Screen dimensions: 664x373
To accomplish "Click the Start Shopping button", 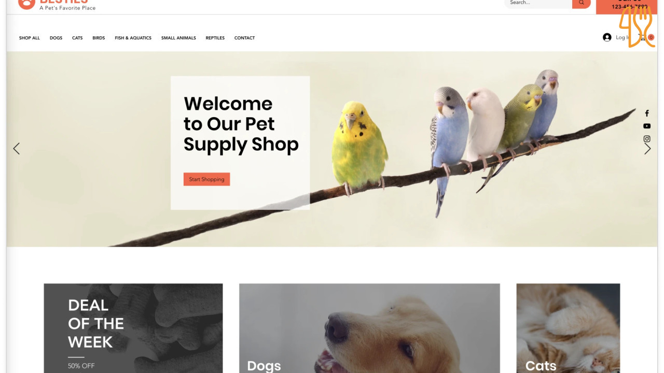I will coord(206,179).
